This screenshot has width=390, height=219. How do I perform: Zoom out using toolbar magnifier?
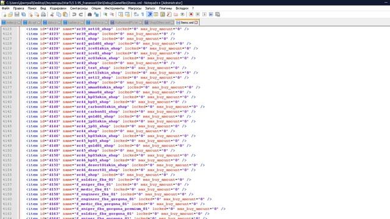[x=112, y=15]
